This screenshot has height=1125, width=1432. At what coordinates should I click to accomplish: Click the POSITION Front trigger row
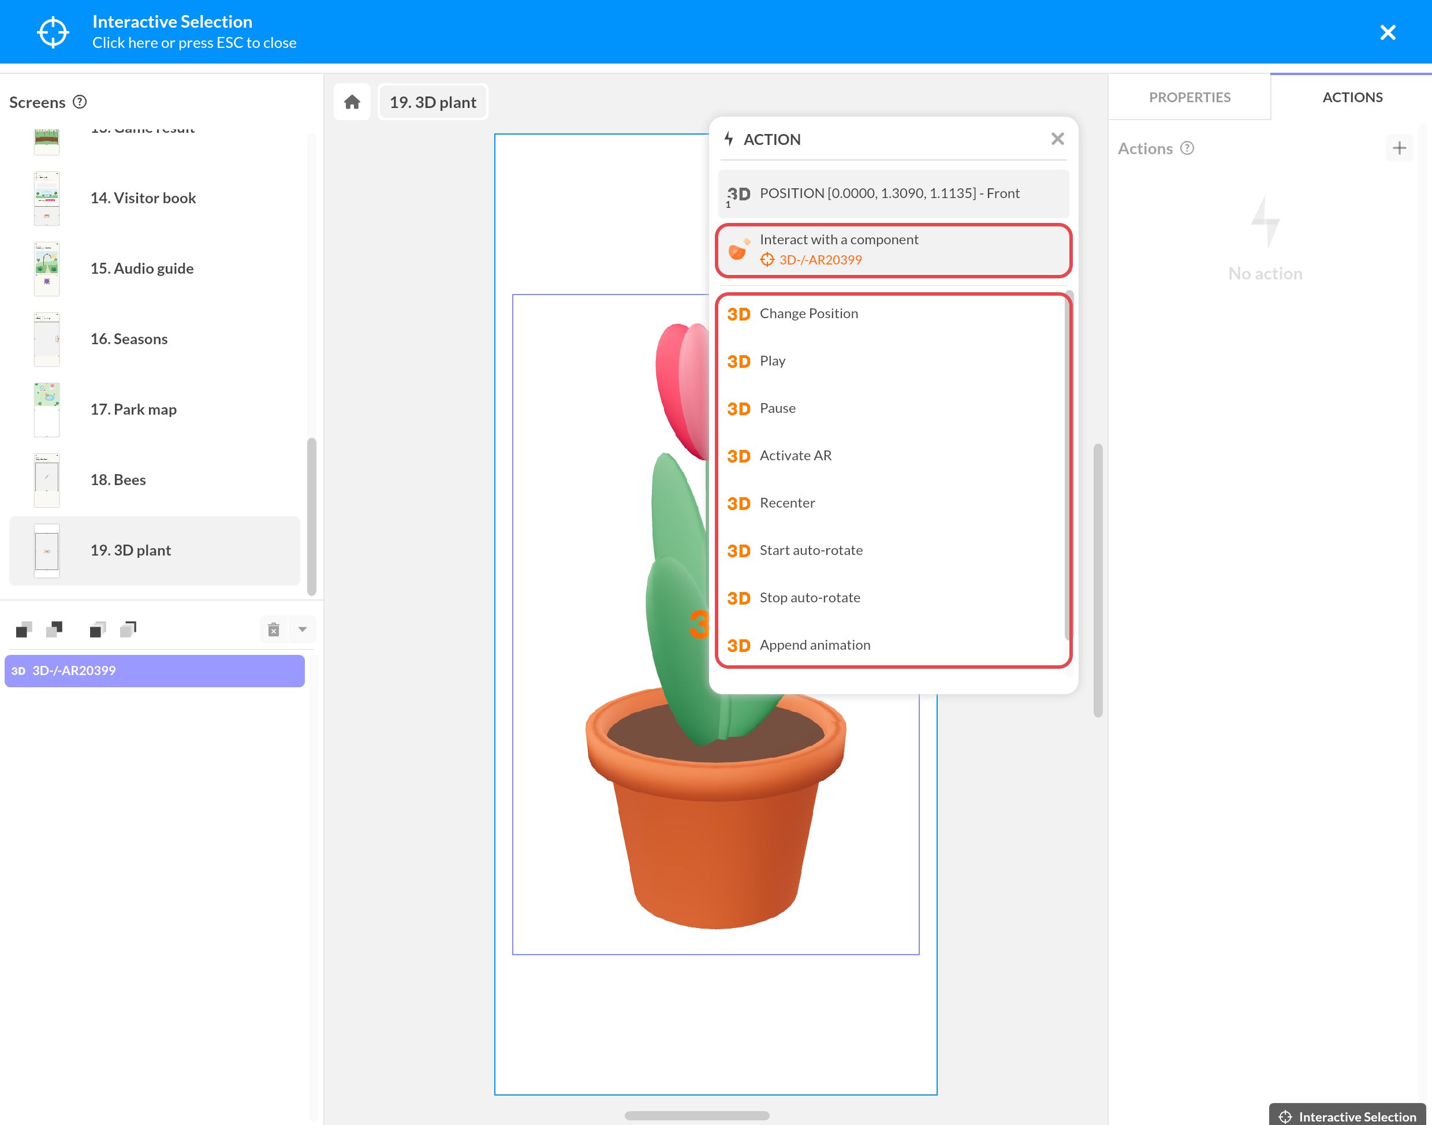[x=893, y=193]
